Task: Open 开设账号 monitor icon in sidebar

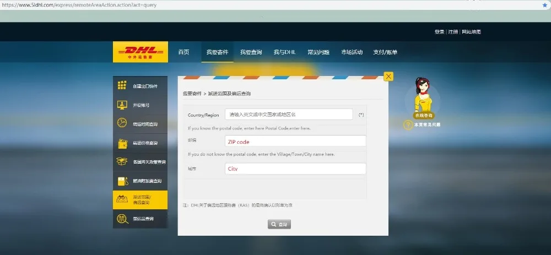Action: click(x=122, y=105)
